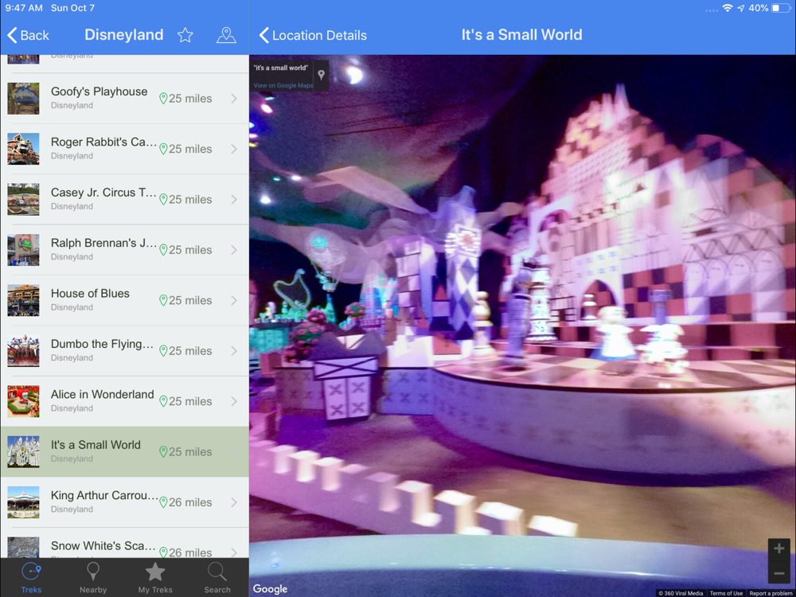796x597 pixels.
Task: Click location pin beside King Arthur distance
Action: tap(163, 502)
